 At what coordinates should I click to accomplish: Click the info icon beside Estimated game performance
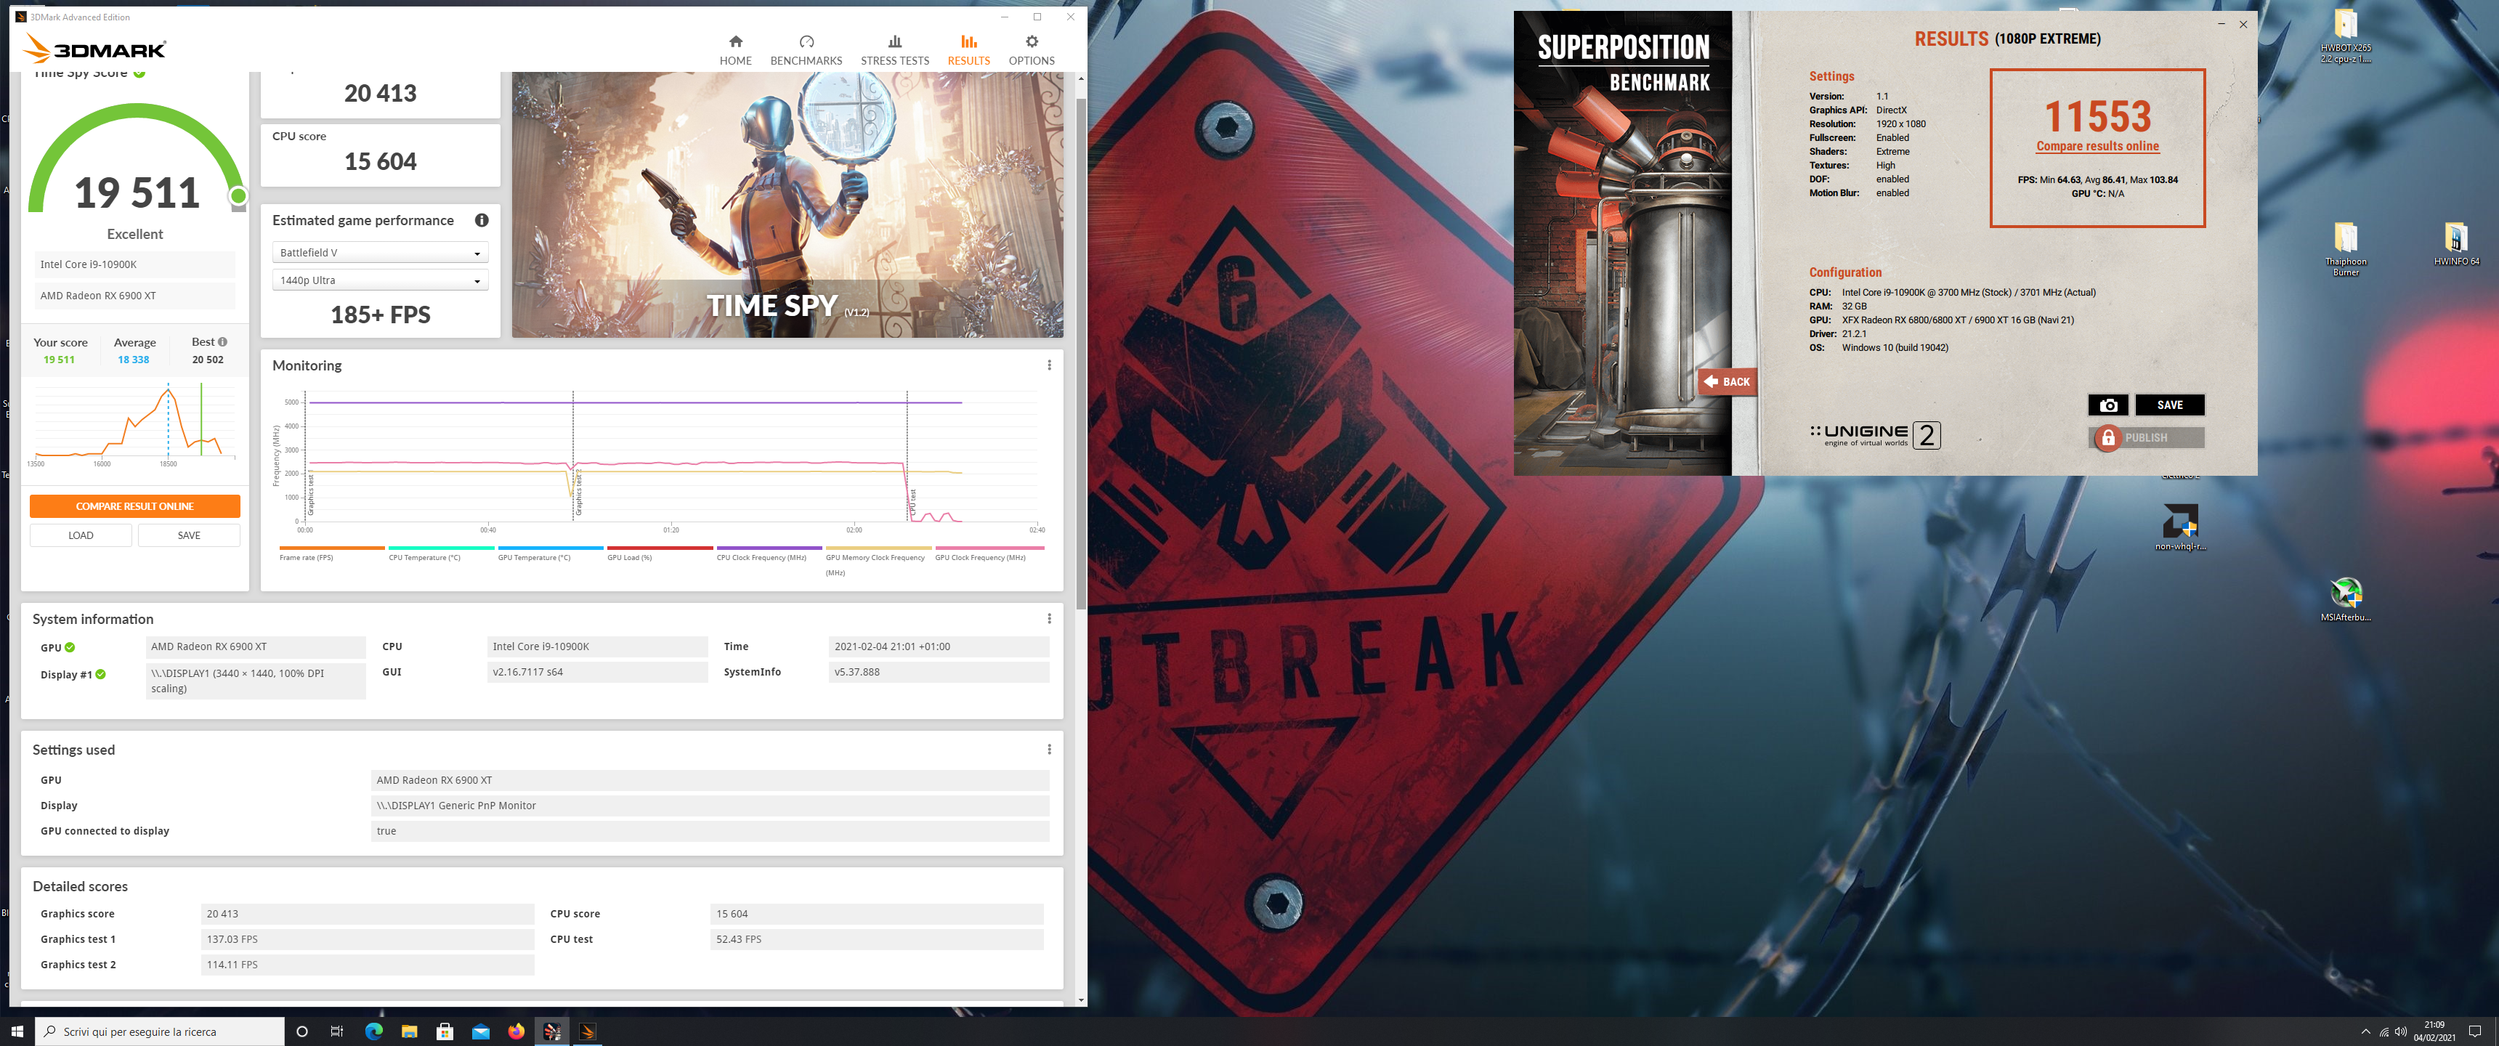pos(481,220)
